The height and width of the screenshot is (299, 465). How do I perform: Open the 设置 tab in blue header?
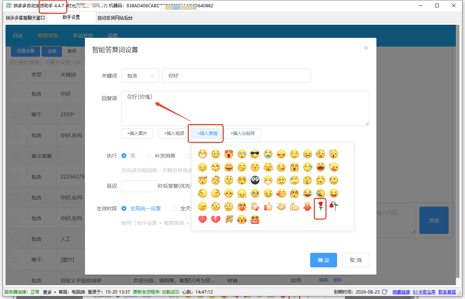click(x=113, y=36)
